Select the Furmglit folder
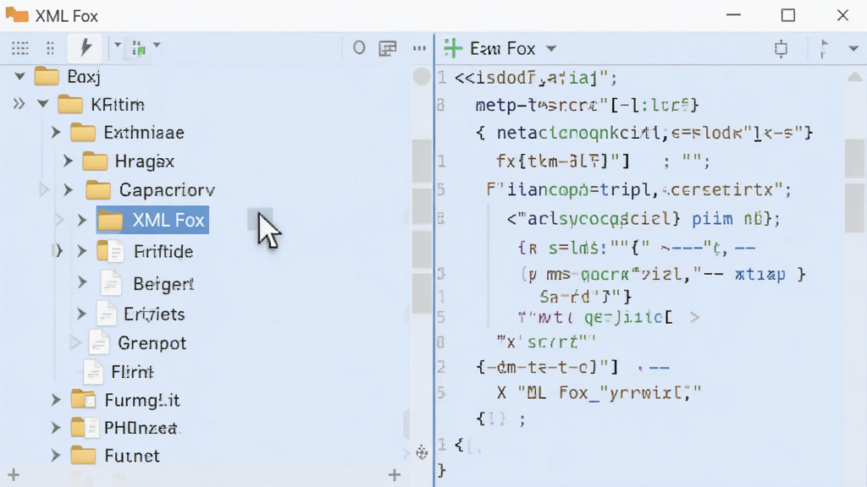 click(x=125, y=400)
